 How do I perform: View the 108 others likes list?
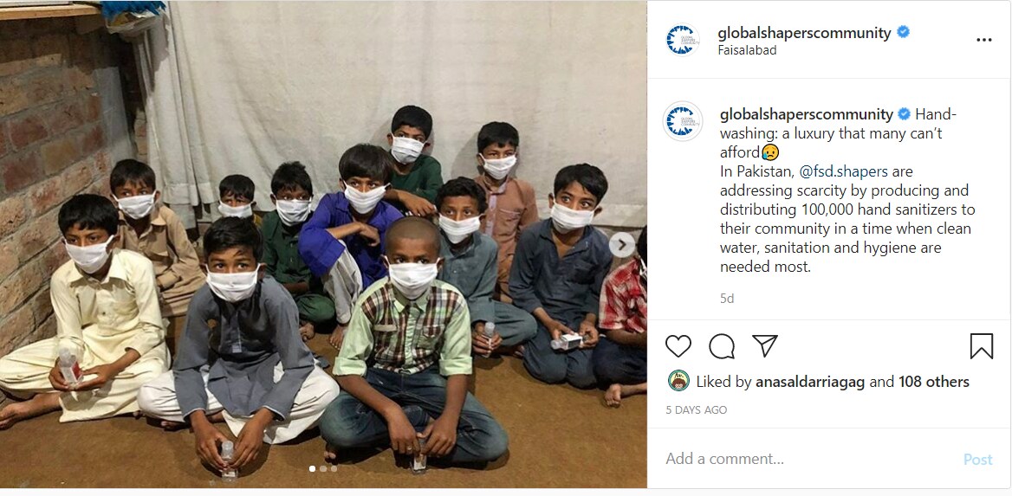933,382
